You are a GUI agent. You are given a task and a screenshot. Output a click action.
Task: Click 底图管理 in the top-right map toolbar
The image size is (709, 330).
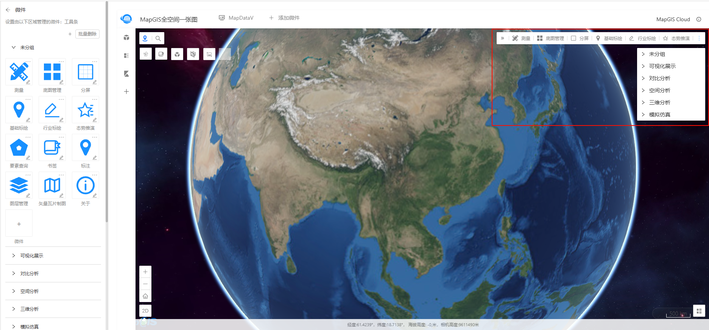(x=550, y=38)
